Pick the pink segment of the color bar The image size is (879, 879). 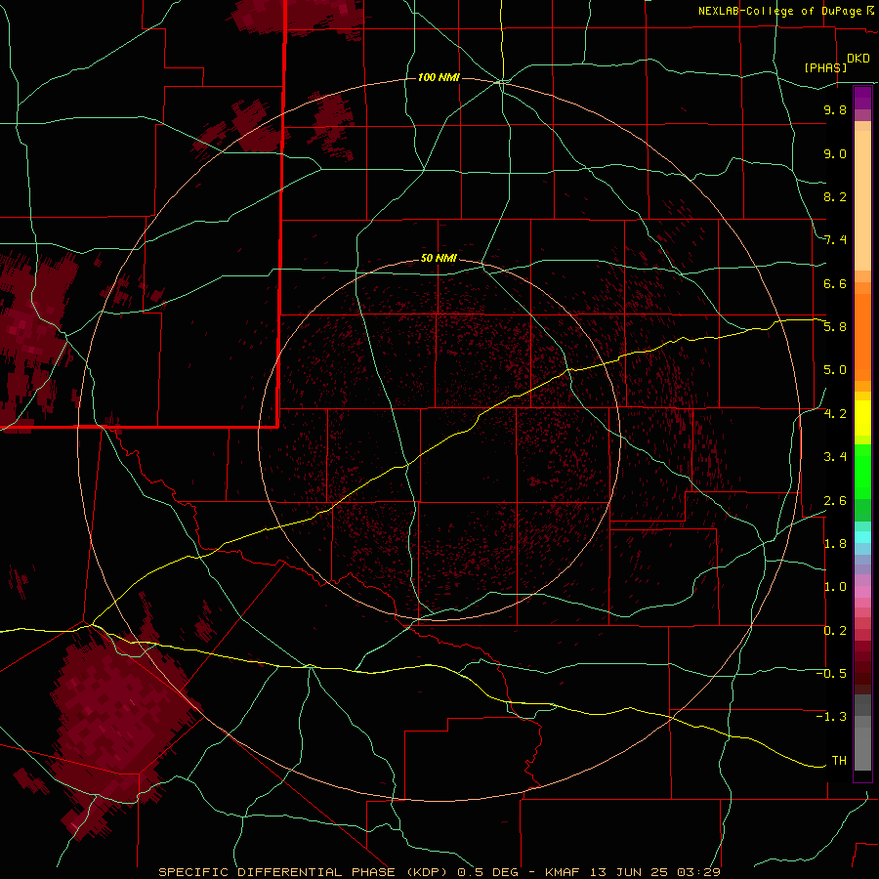862,592
